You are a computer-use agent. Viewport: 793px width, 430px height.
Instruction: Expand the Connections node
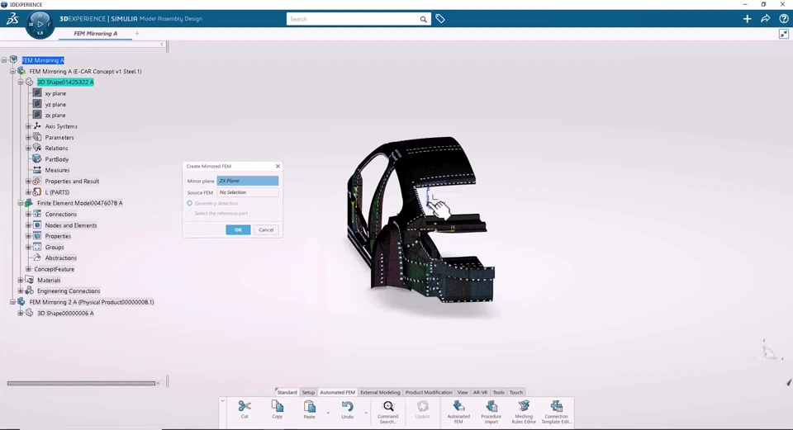28,215
